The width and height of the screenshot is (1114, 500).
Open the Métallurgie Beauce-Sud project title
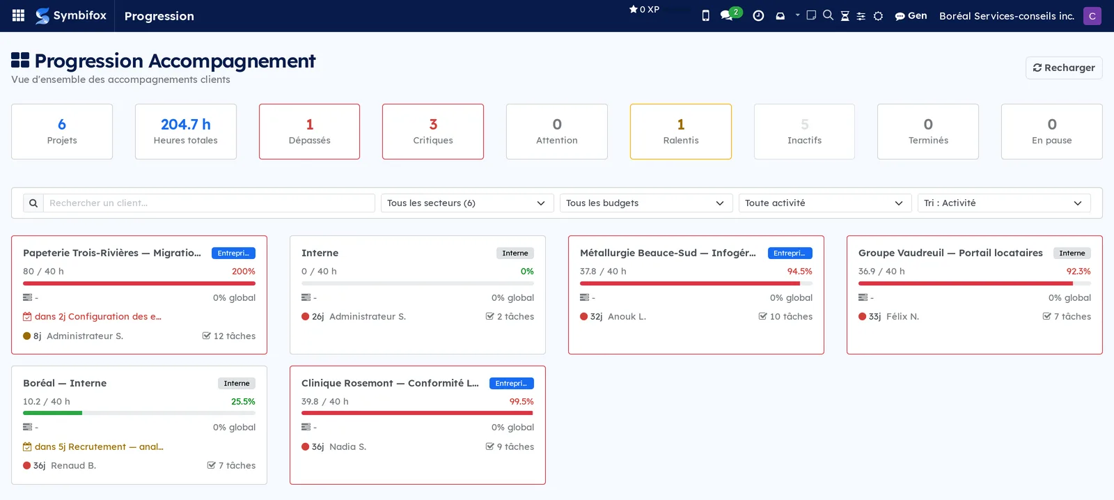(668, 253)
